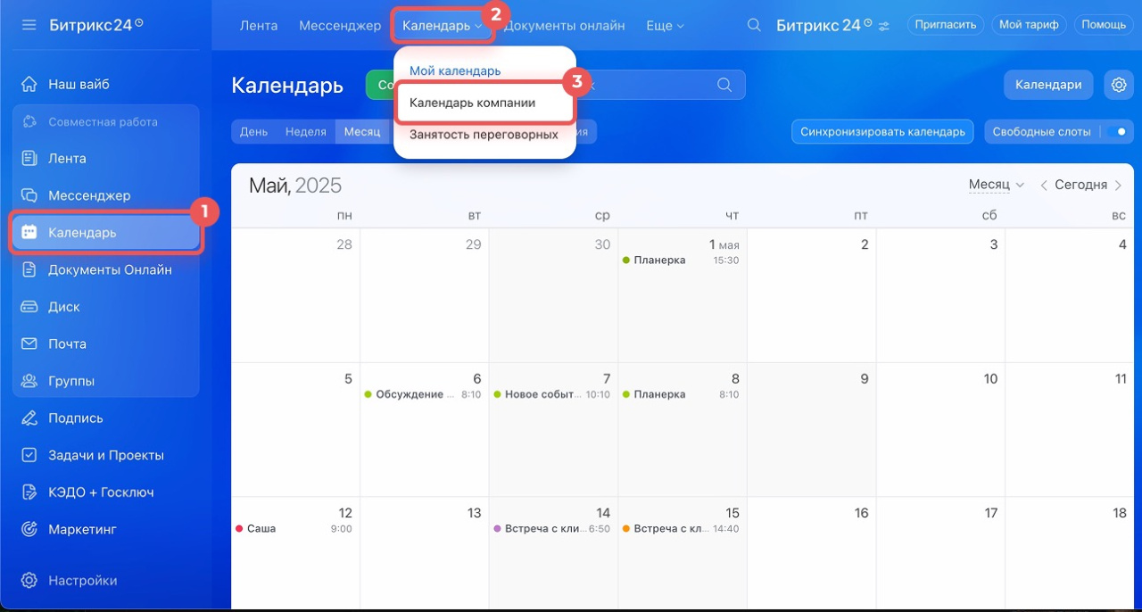The height and width of the screenshot is (612, 1142).
Task: Go to next month arrow
Action: (x=1116, y=186)
